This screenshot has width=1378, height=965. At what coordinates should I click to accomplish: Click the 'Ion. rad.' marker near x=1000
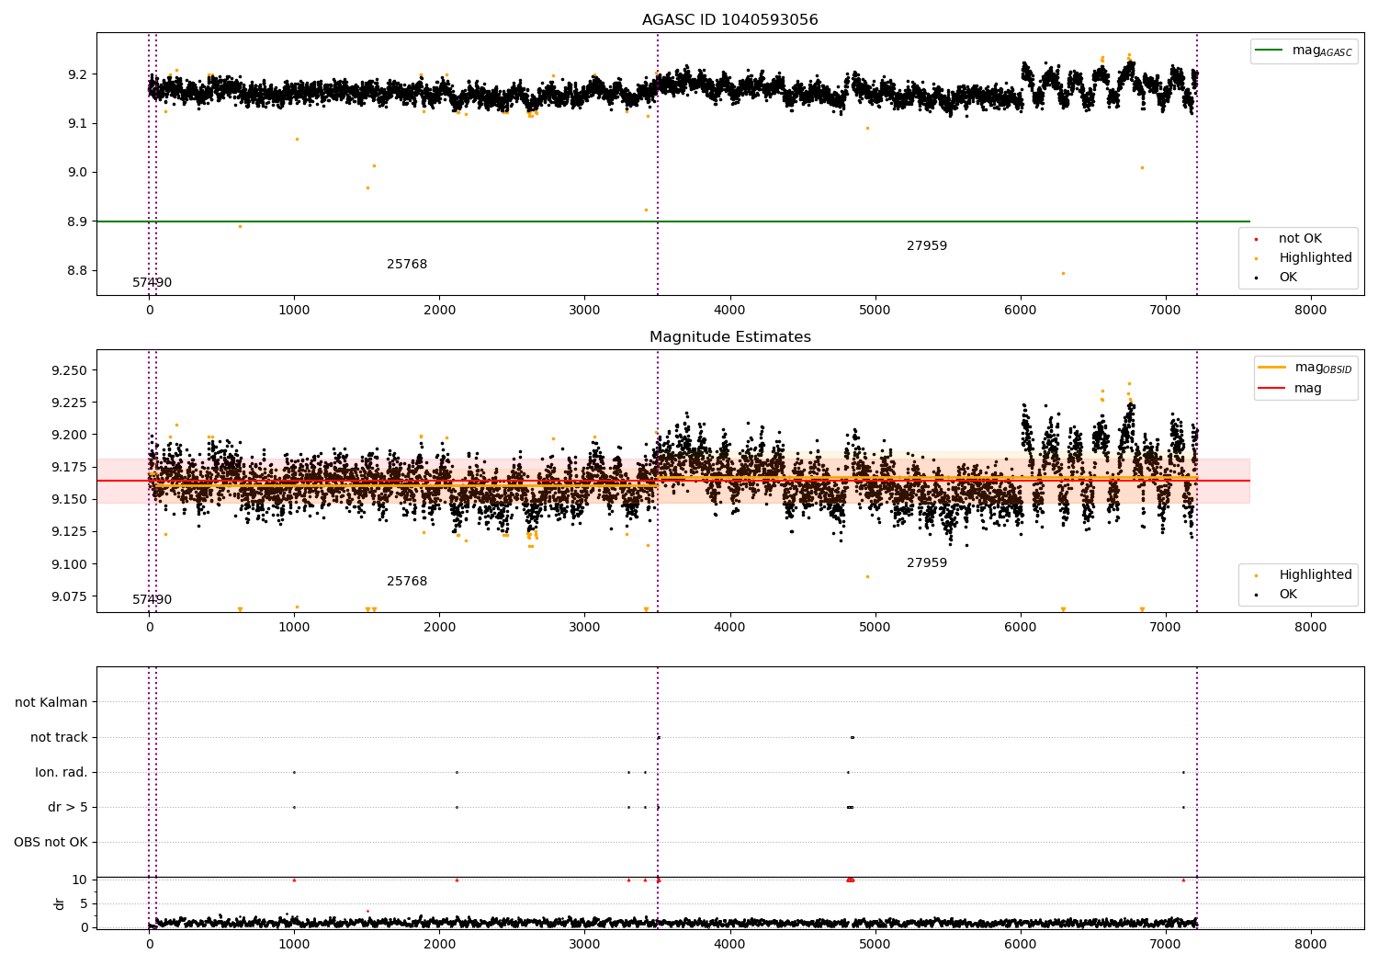tap(294, 772)
